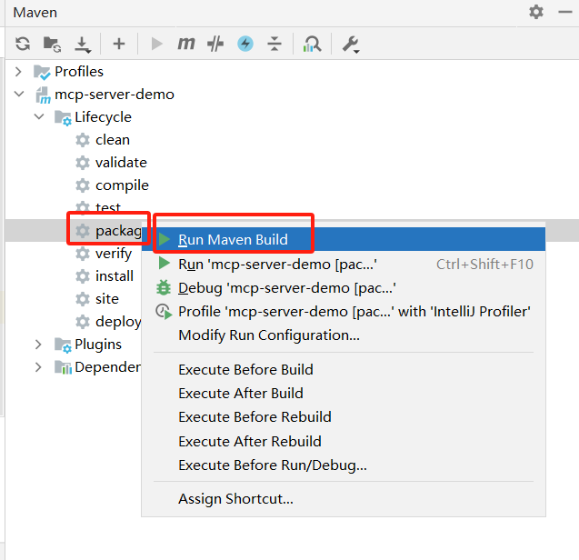Image resolution: width=579 pixels, height=560 pixels.
Task: Click the Run Maven Build toolbar arrow
Action: pyautogui.click(x=156, y=44)
